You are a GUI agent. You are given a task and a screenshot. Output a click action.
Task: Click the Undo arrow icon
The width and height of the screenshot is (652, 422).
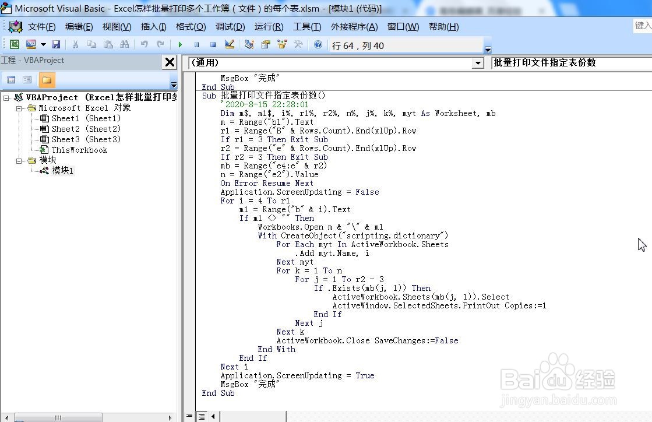click(x=145, y=44)
